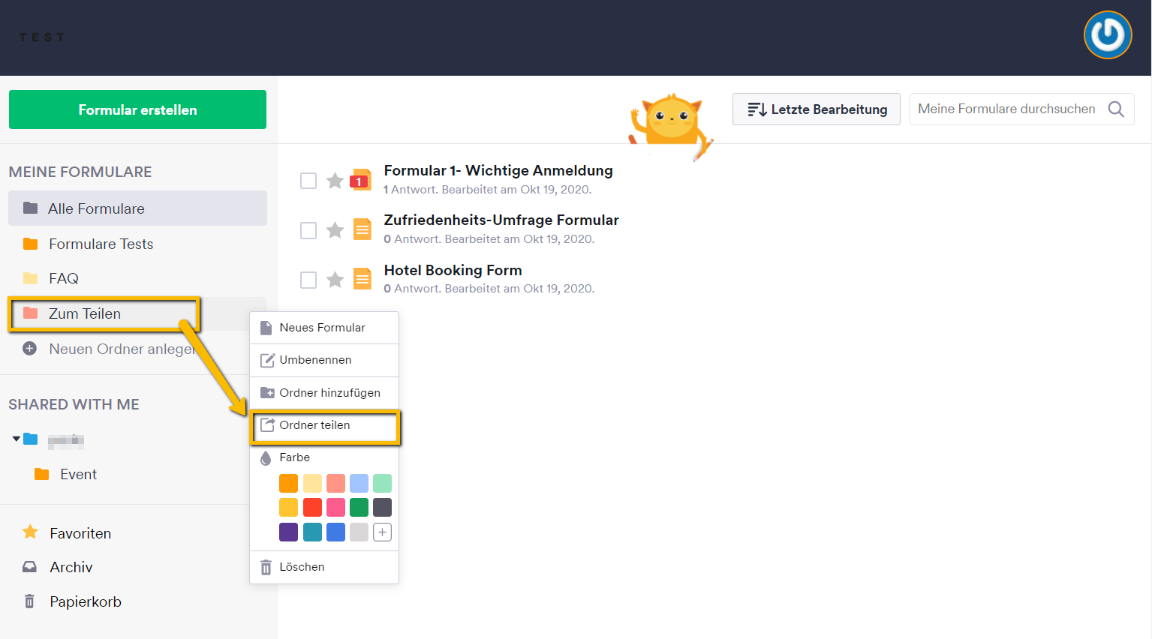Open the Letzte Bearbeitung sort dropdown

tap(816, 109)
